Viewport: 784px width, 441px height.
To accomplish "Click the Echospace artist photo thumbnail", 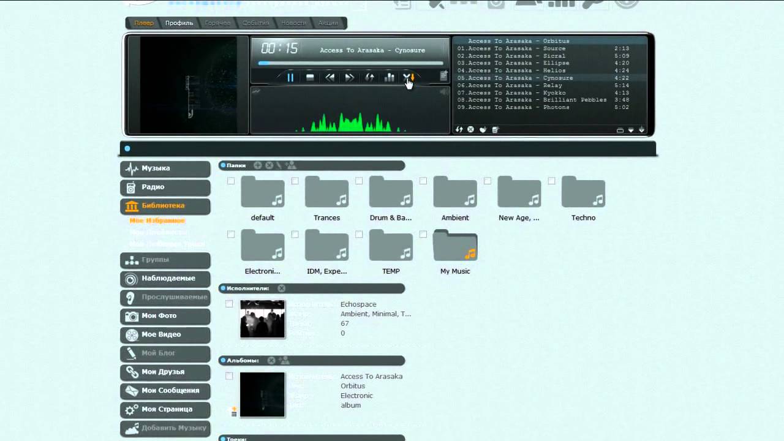I will pos(262,318).
